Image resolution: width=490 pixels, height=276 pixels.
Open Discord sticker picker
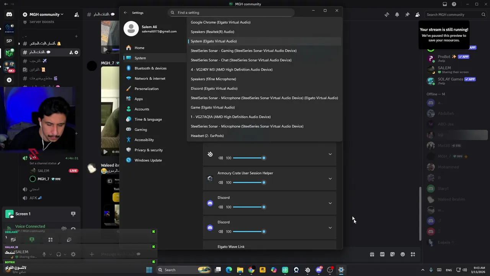392,254
